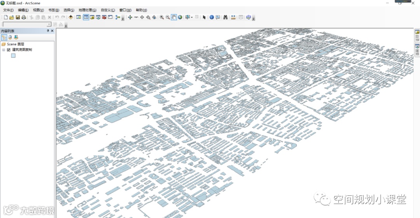The width and height of the screenshot is (420, 218).
Task: Expand the tools toolbar overflow options arrow
Action: point(254,18)
